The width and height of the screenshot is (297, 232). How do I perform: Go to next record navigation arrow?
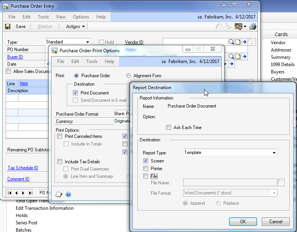(x=23, y=193)
